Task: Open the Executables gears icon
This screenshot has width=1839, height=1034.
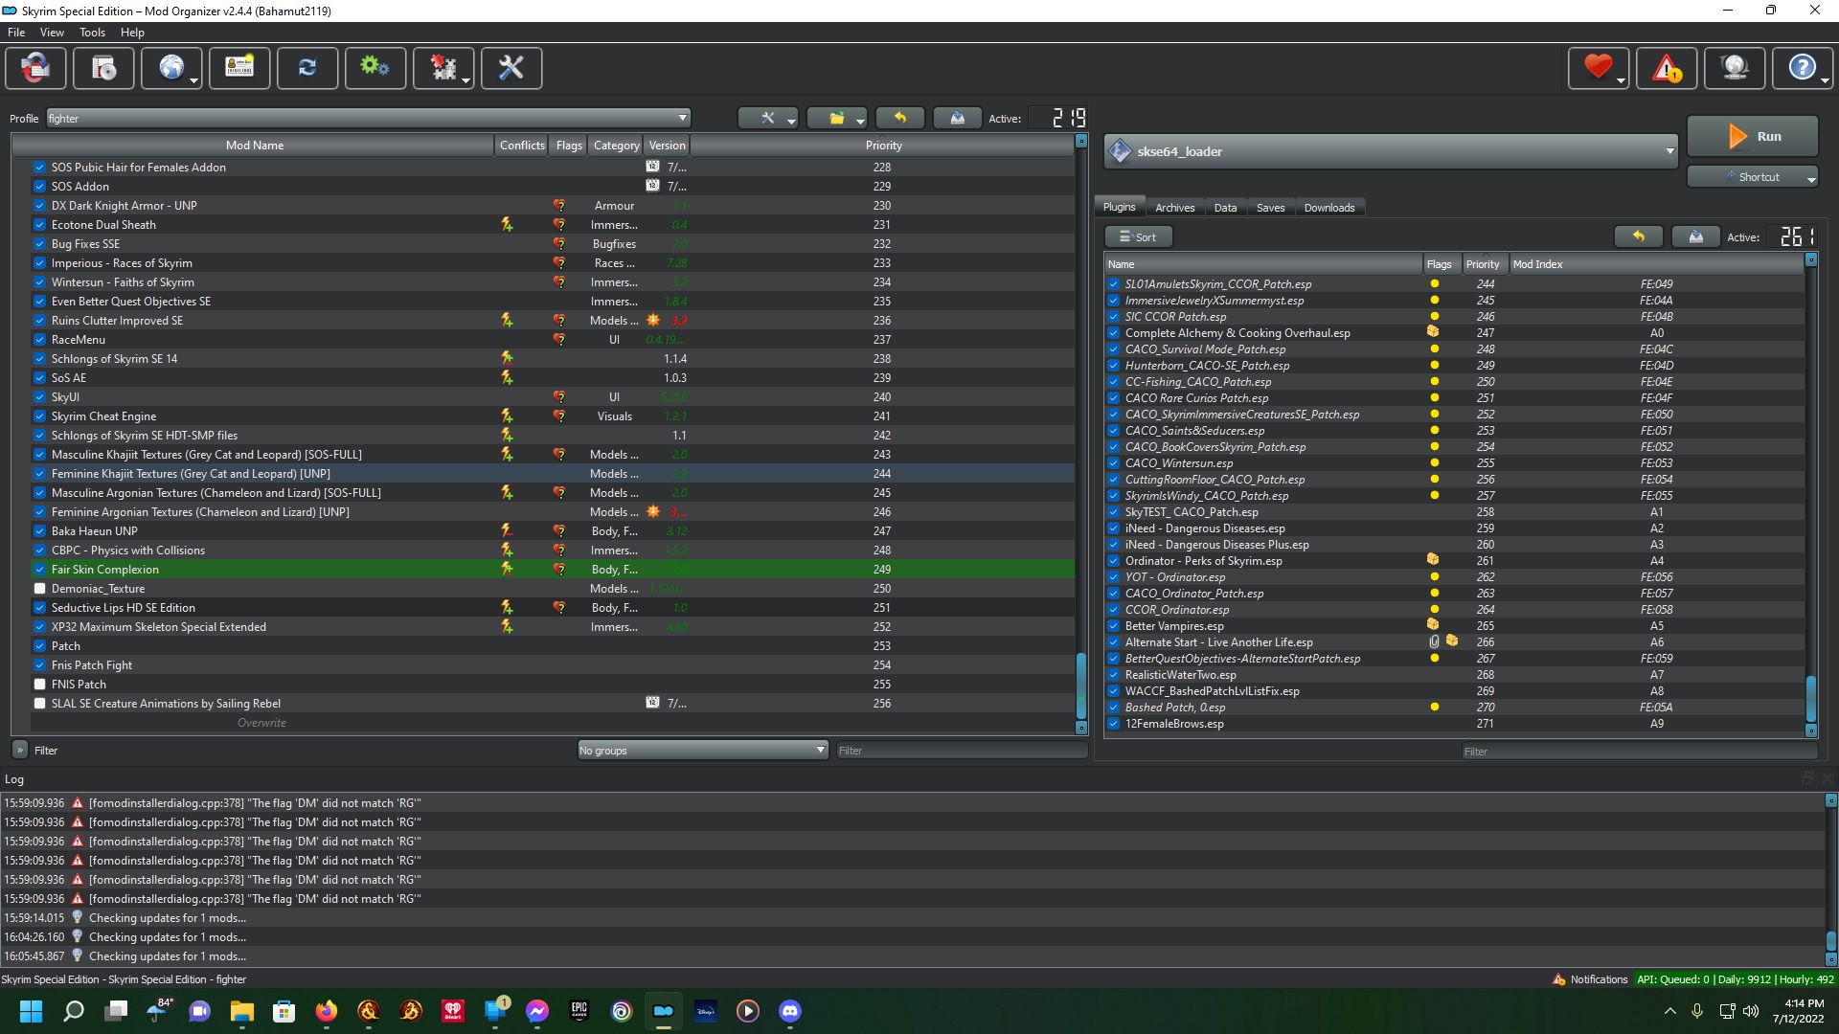Action: (375, 69)
